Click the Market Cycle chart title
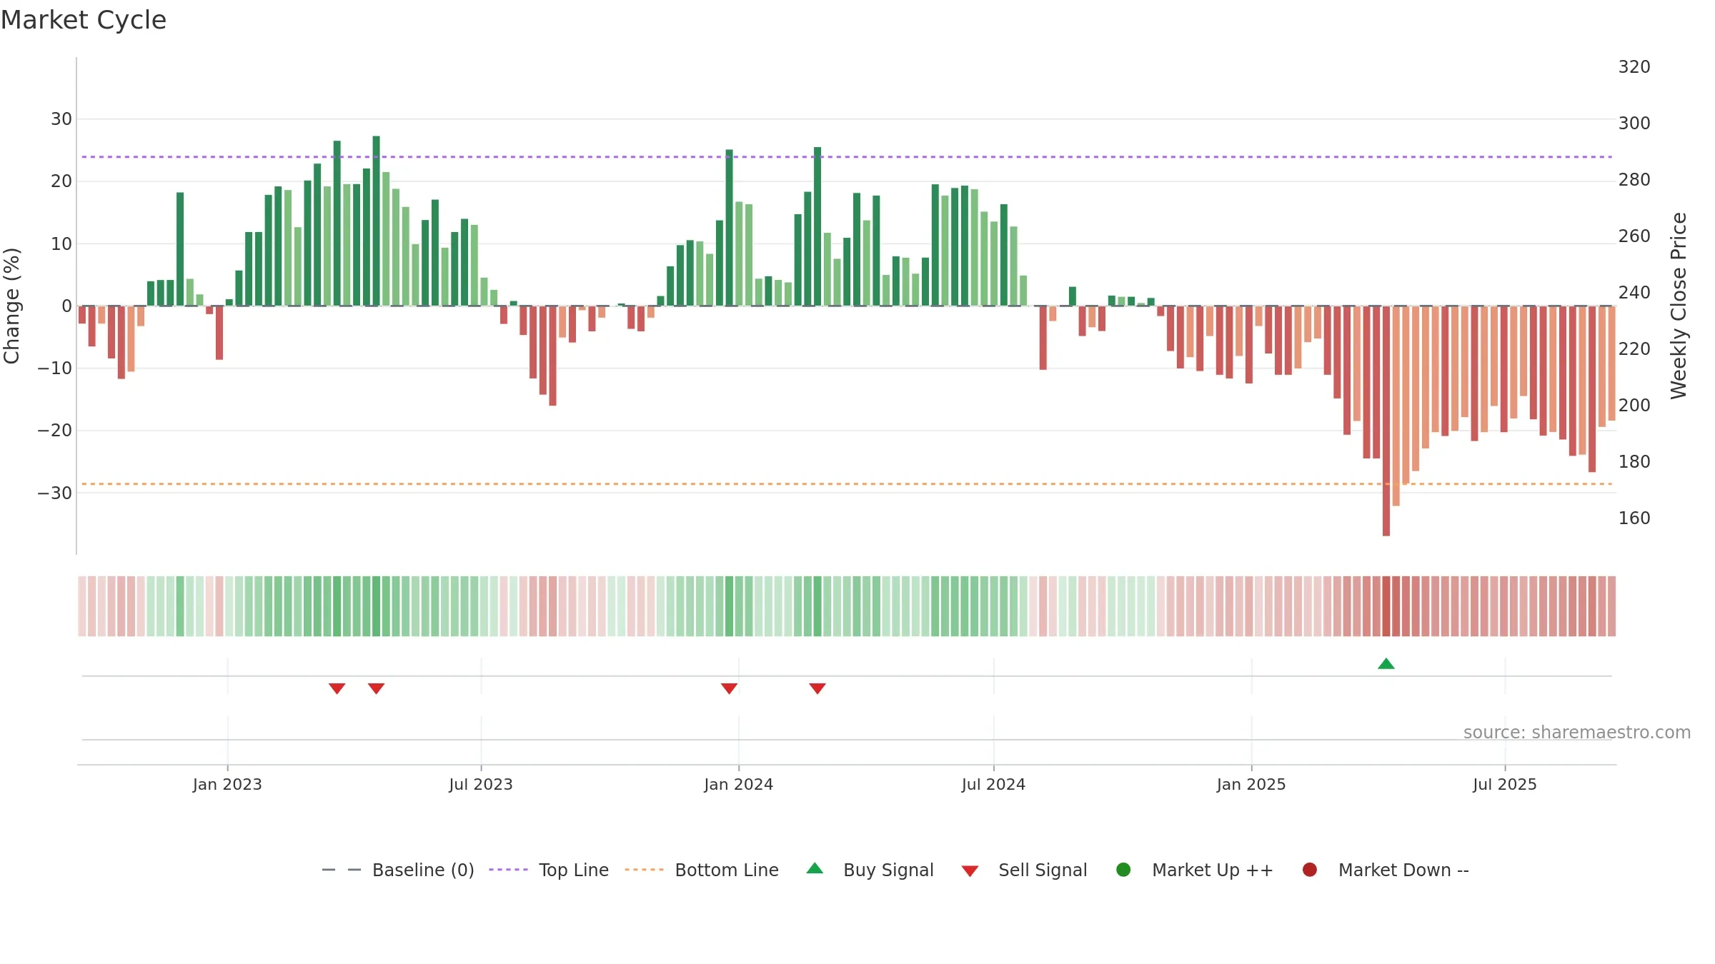The height and width of the screenshot is (964, 1715). click(84, 20)
